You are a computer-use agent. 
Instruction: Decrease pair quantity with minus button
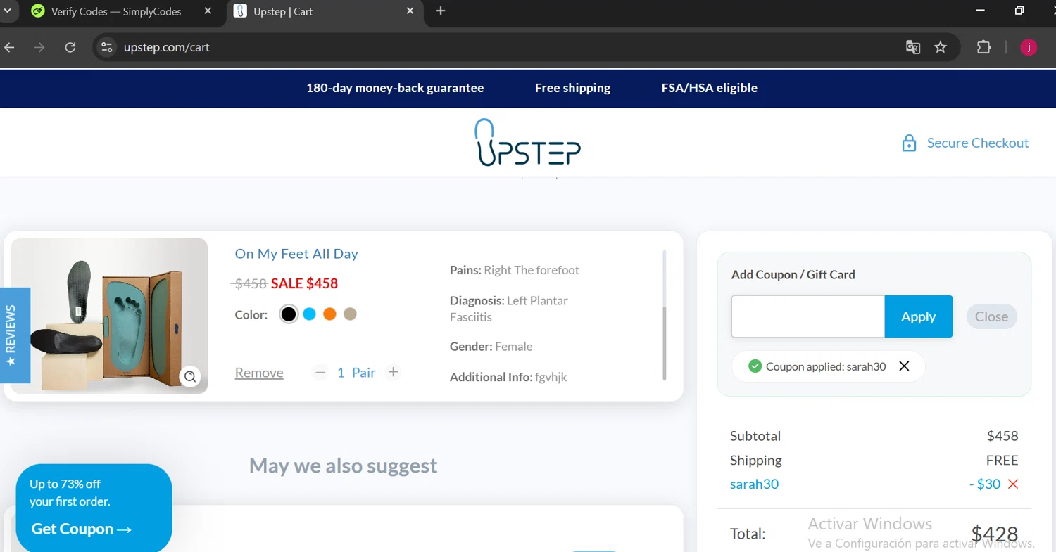[x=320, y=373]
